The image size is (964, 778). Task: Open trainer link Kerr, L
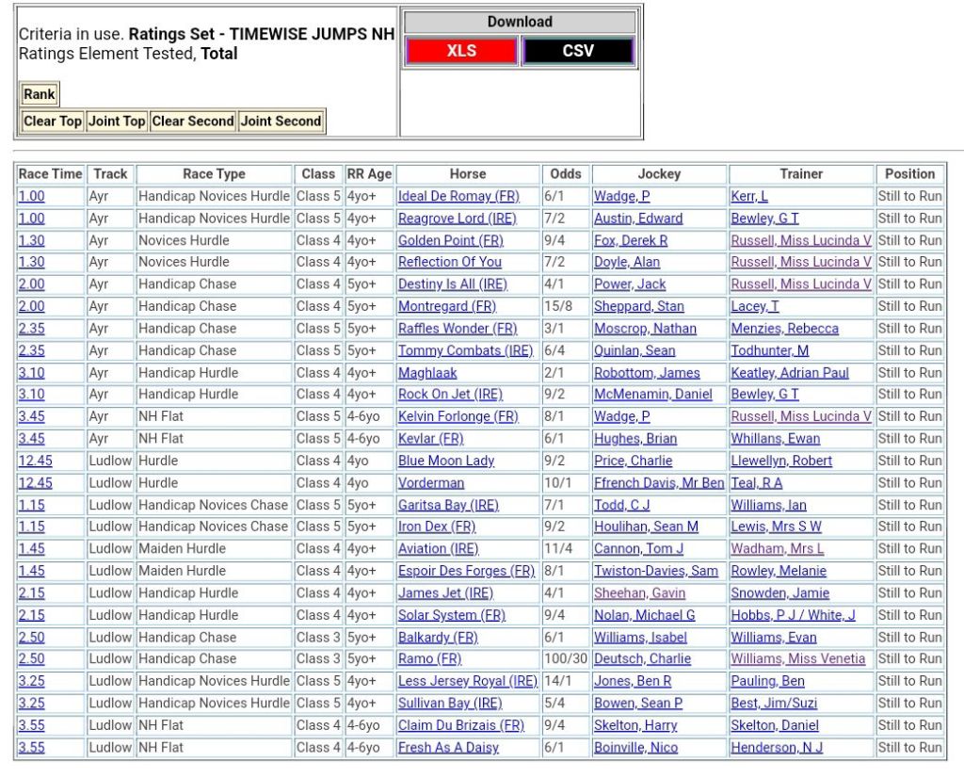pos(748,196)
